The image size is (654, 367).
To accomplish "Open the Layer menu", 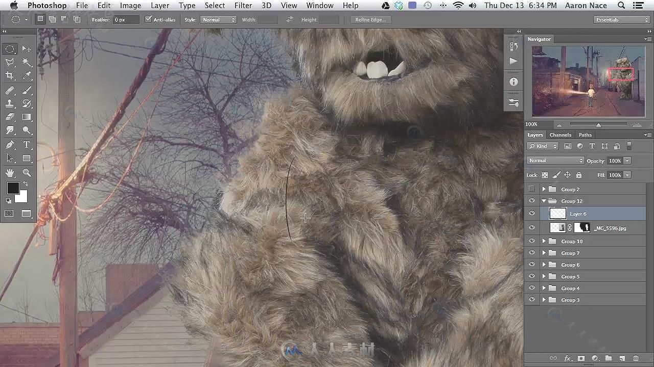I will pos(160,6).
